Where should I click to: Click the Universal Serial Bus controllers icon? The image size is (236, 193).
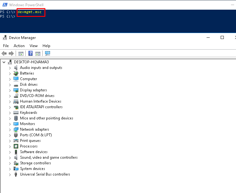(16, 174)
